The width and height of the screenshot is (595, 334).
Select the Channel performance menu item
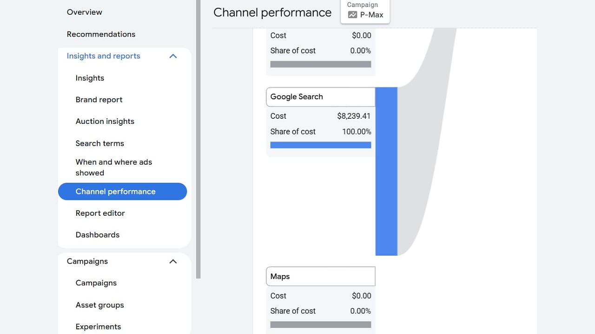115,191
